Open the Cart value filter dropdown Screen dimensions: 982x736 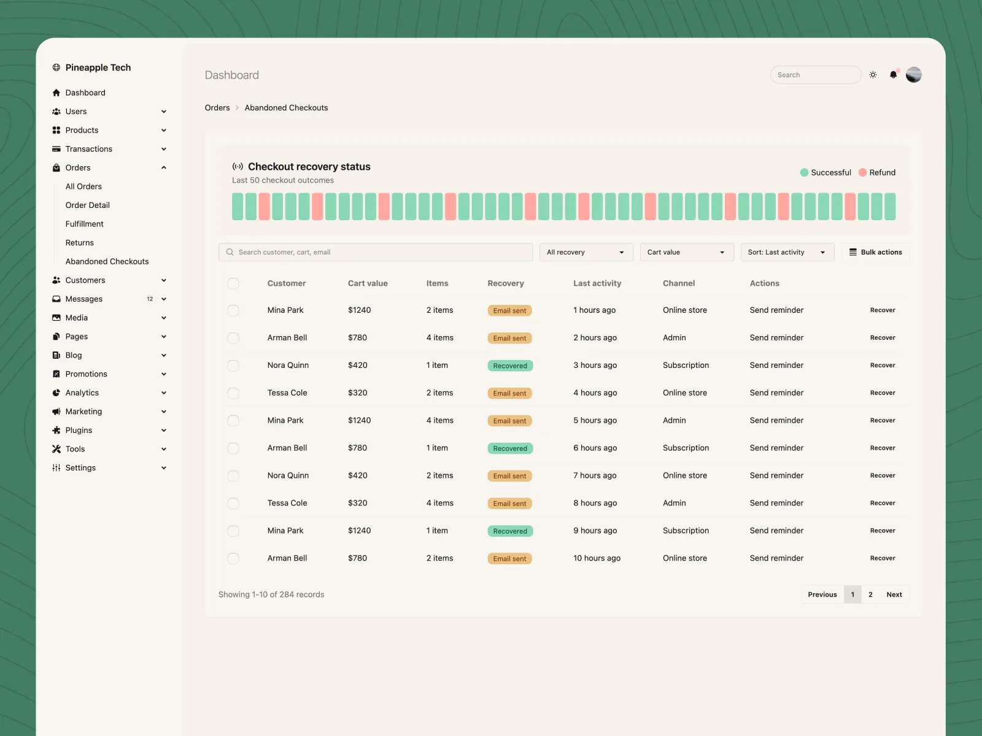[x=687, y=252]
